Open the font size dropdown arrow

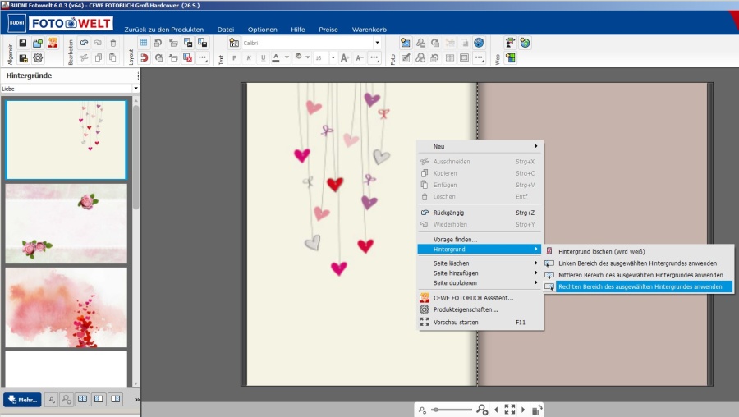pos(333,57)
